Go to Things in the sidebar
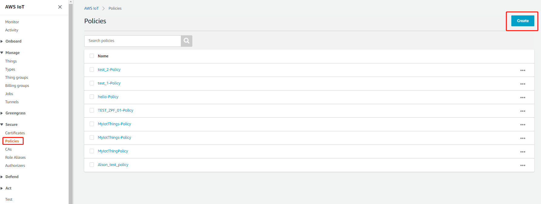The height and width of the screenshot is (204, 541). click(x=11, y=61)
